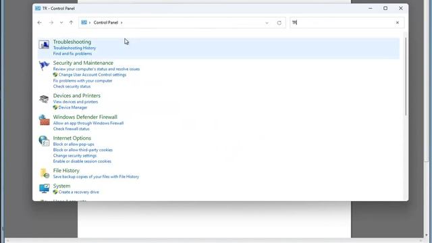Click the Control Panel breadcrumb segment
Screen dimensions: 432x243
pos(106,22)
